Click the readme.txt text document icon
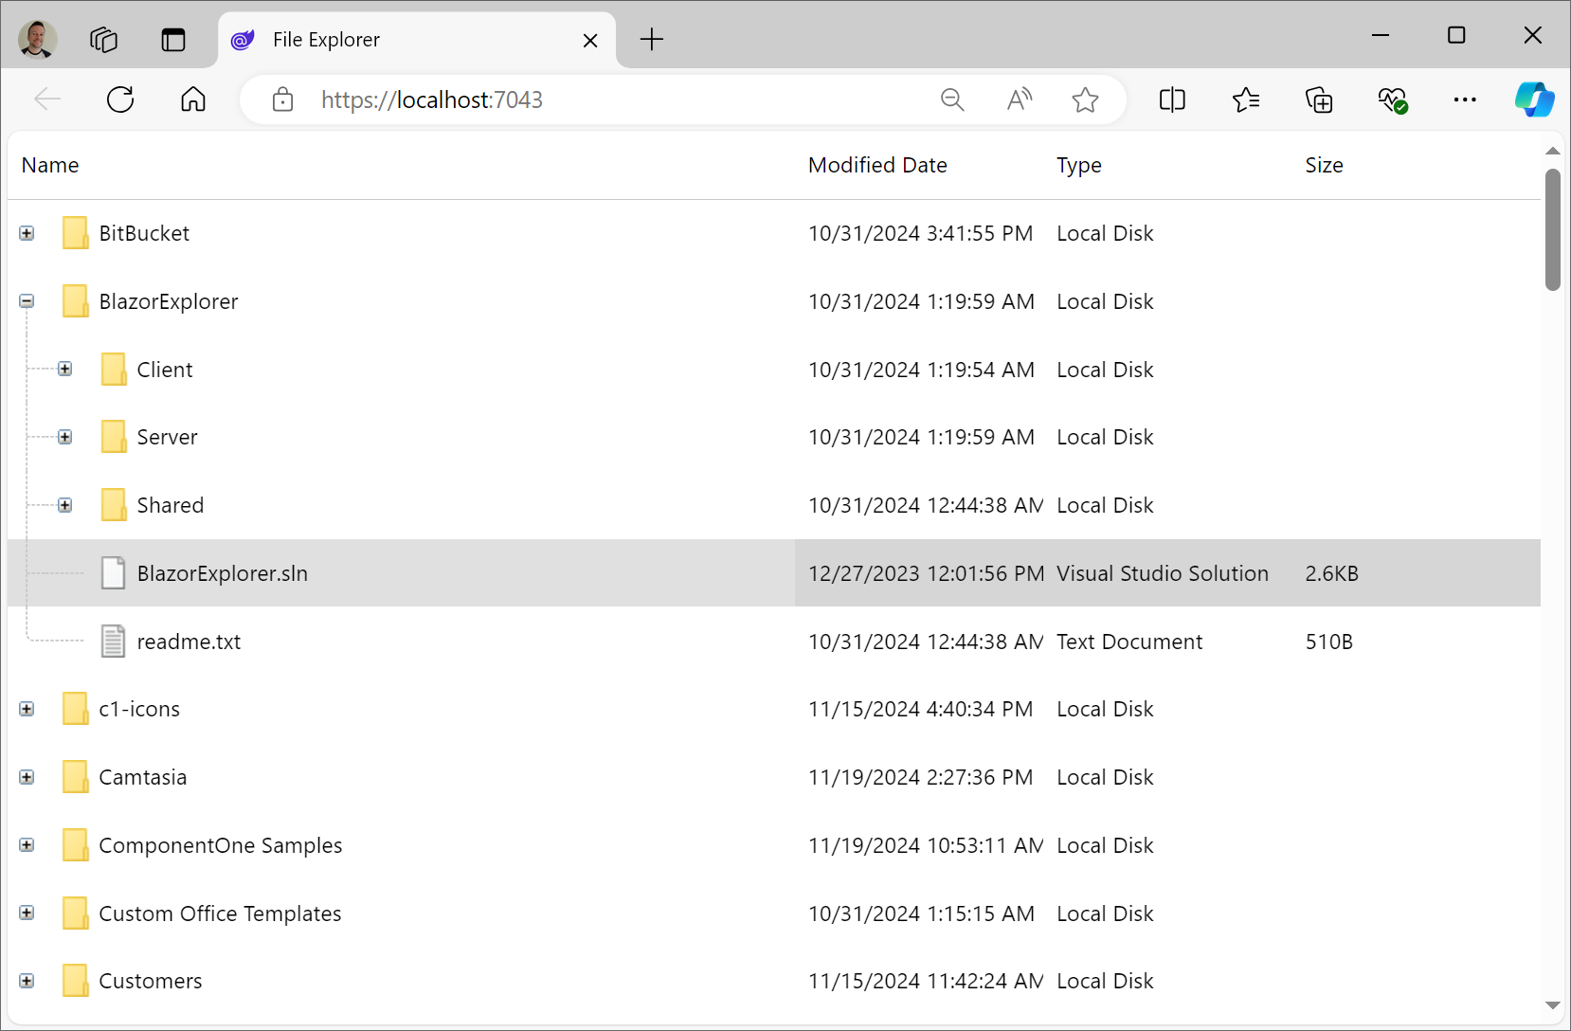 (113, 642)
